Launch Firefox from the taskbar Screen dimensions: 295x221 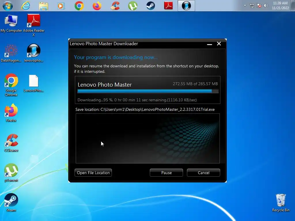(97, 6)
